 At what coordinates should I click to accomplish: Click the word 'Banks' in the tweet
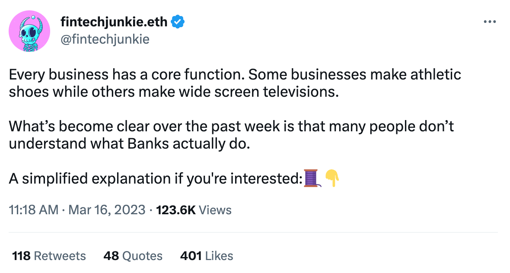pyautogui.click(x=148, y=144)
